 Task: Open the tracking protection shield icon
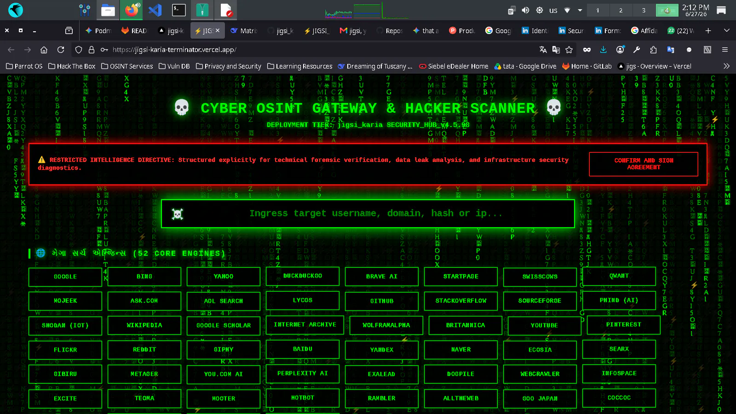79,50
